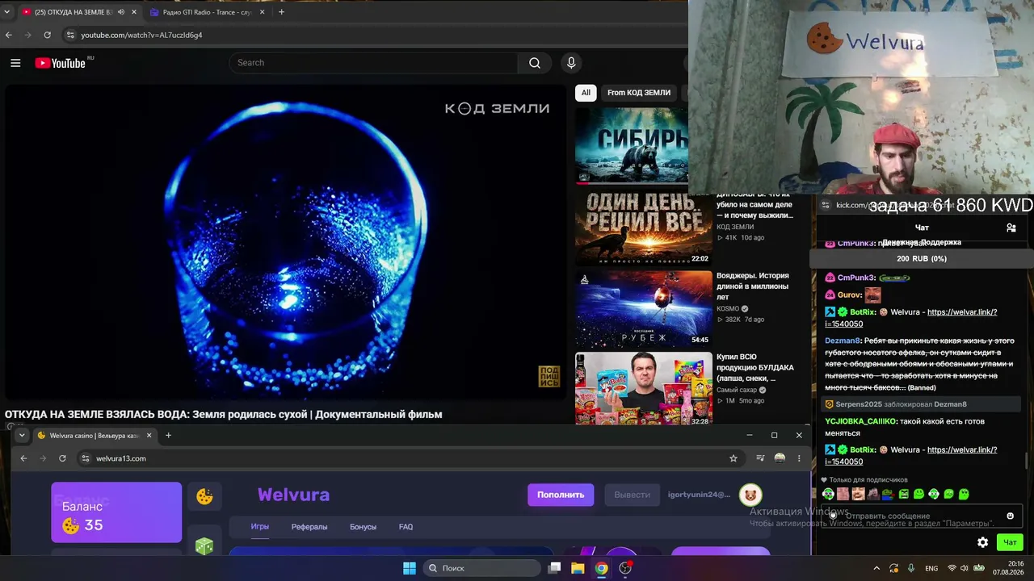This screenshot has width=1034, height=581.
Task: Go back in the YouTube browser window
Action: [x=9, y=35]
